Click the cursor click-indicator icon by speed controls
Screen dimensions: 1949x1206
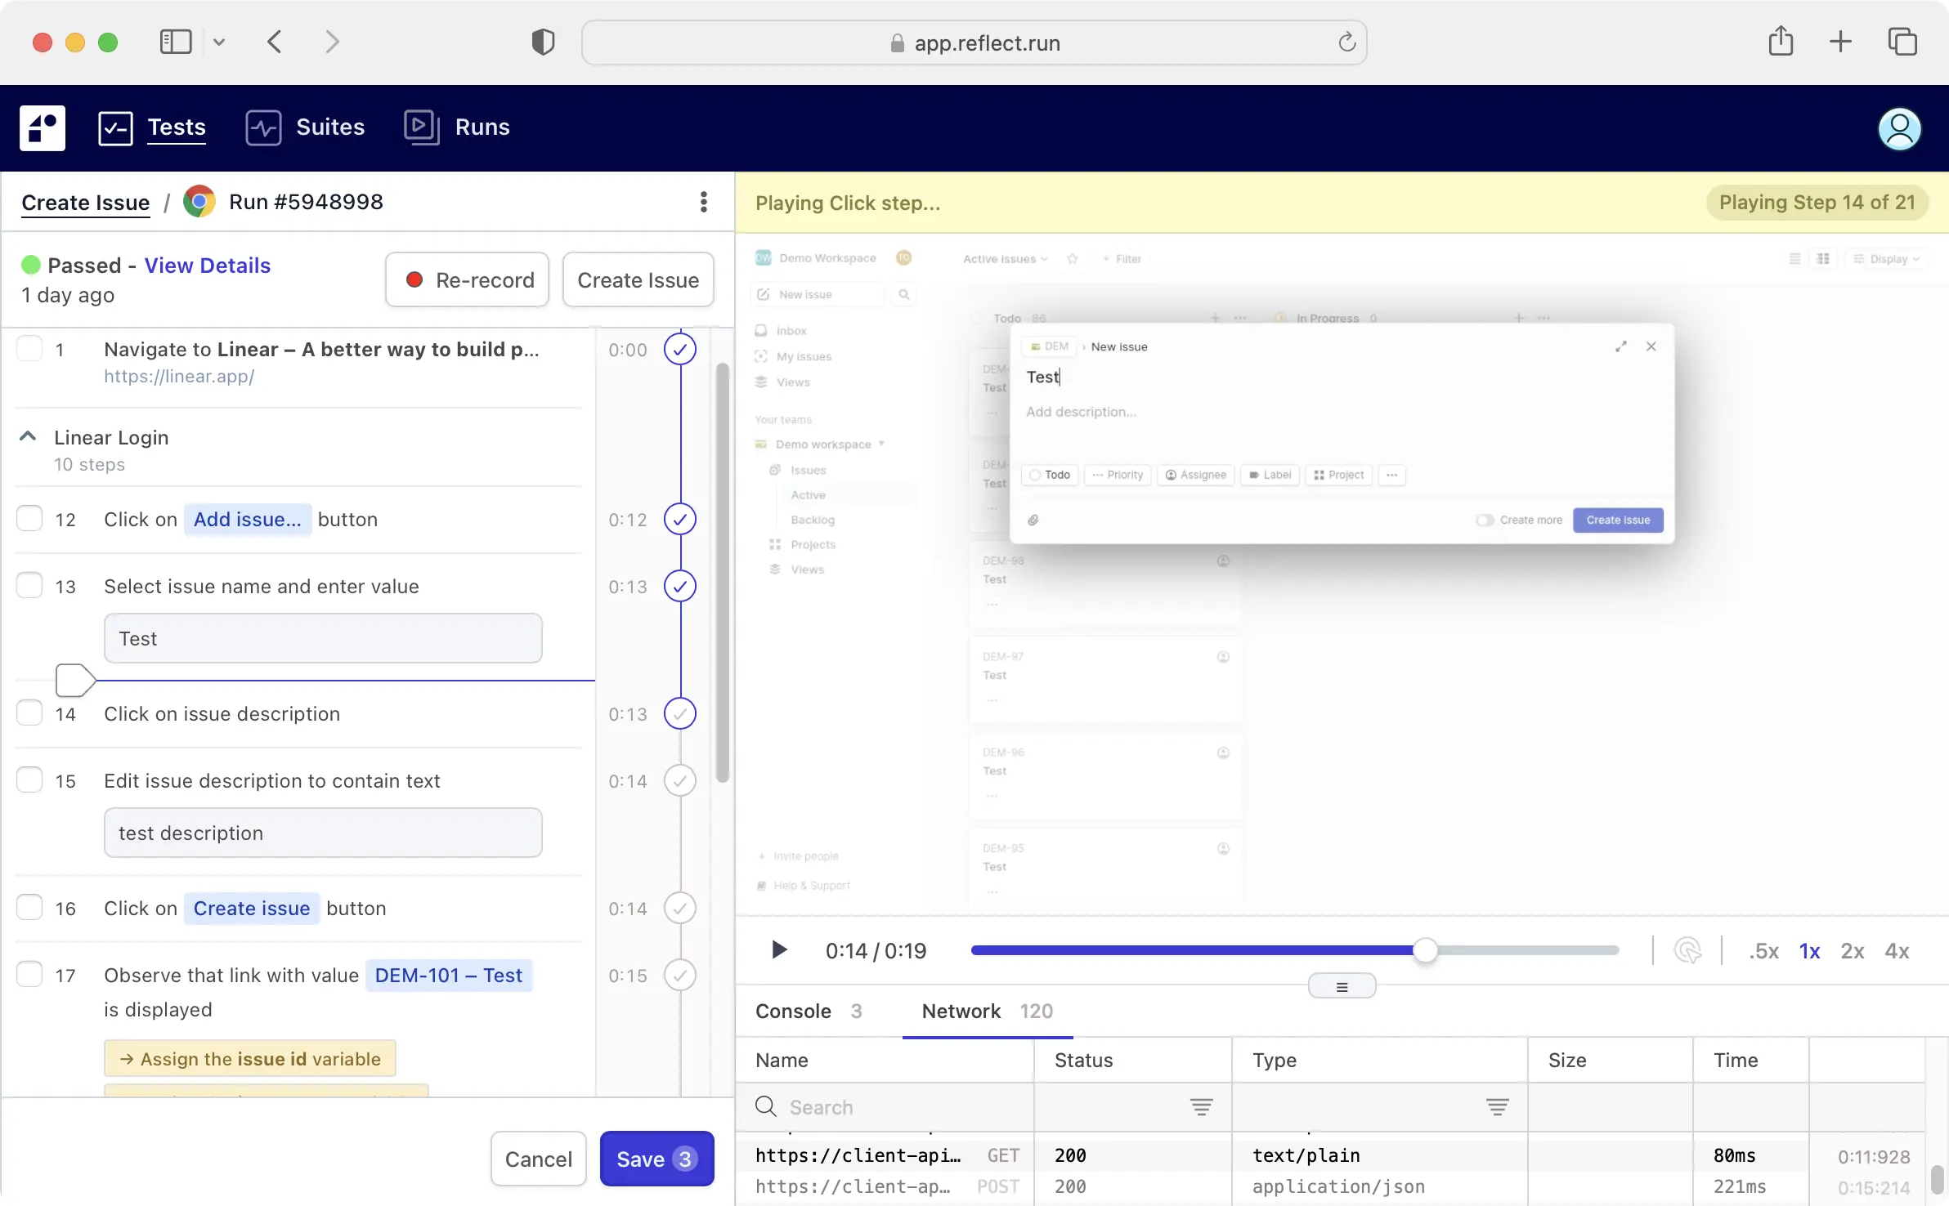point(1687,950)
